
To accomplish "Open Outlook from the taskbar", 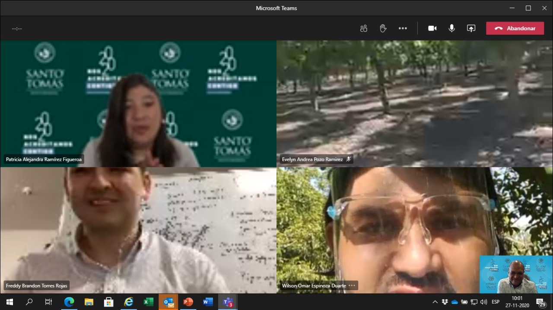I will click(x=168, y=302).
